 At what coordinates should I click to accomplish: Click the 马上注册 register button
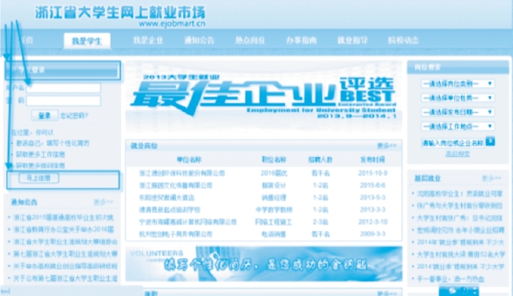click(x=39, y=179)
